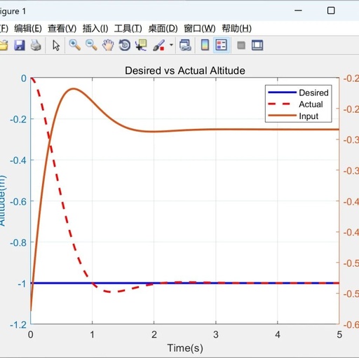This screenshot has width=359, height=358.
Task: Click the open folder icon
Action: [4, 45]
